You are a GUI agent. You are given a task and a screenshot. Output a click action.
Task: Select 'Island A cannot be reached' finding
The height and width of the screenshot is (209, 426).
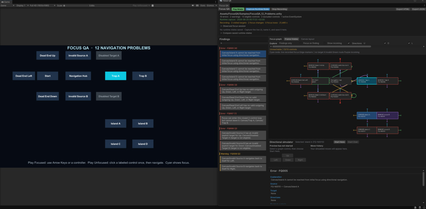(x=243, y=54)
